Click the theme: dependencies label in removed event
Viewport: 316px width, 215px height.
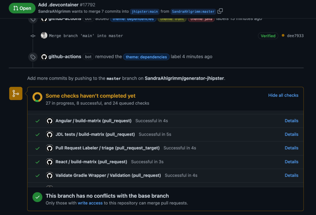pos(146,57)
